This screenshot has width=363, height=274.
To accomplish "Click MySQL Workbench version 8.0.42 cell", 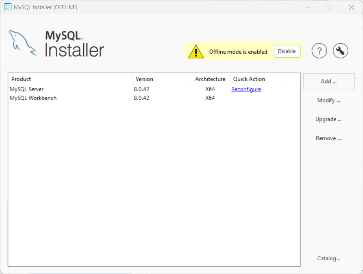I will coord(142,98).
